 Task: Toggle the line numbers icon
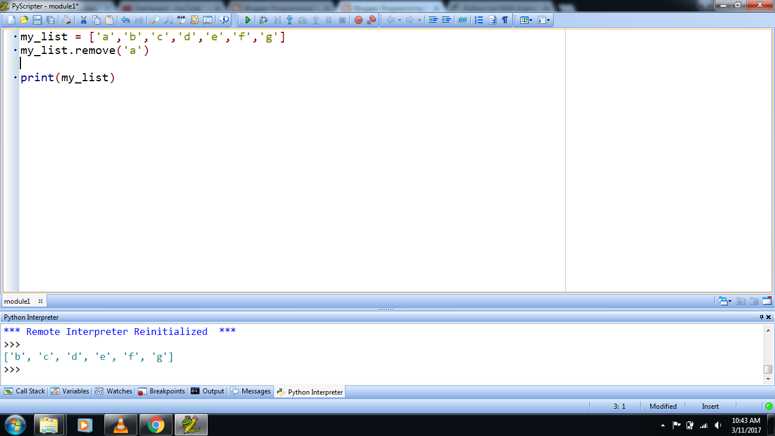[461, 20]
